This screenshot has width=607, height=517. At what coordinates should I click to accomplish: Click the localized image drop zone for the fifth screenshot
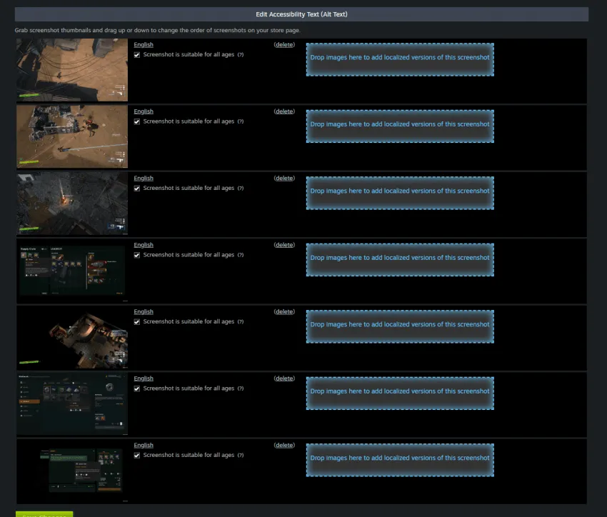[x=400, y=326]
